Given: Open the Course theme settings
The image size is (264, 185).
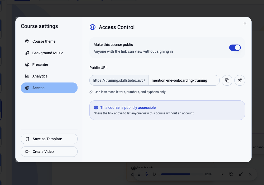Looking at the screenshot, I should pos(49,41).
